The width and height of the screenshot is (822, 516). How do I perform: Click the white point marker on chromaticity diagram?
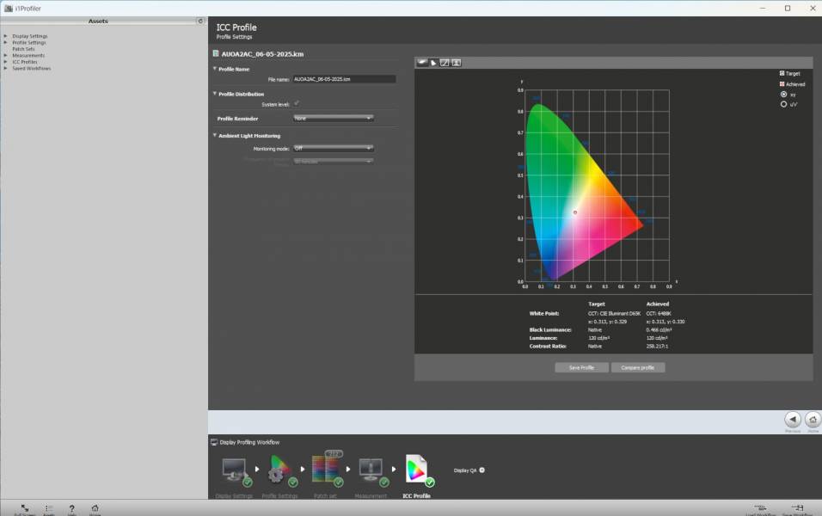tap(575, 212)
